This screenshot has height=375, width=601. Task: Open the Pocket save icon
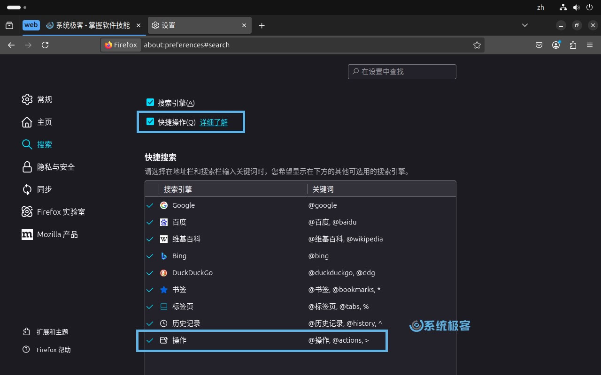(539, 45)
